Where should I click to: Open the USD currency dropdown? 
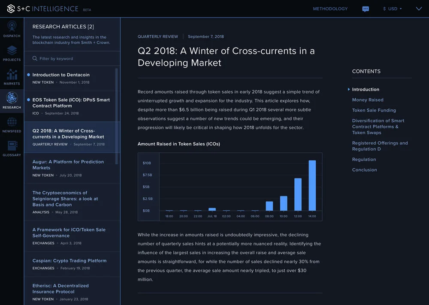393,9
